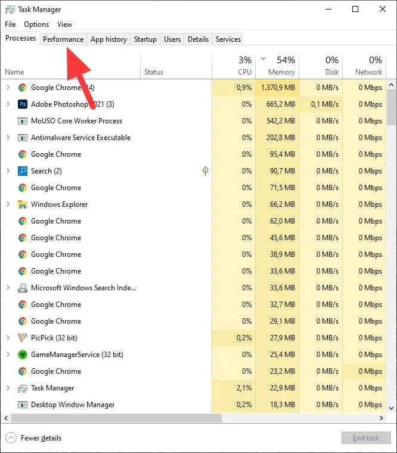
Task: Expand the Task Manager process row
Action: tap(8, 388)
